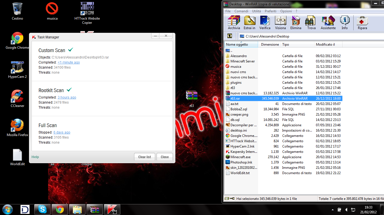Click the '3 hours ago' link
Screen dimensions: 384x215
(67, 97)
